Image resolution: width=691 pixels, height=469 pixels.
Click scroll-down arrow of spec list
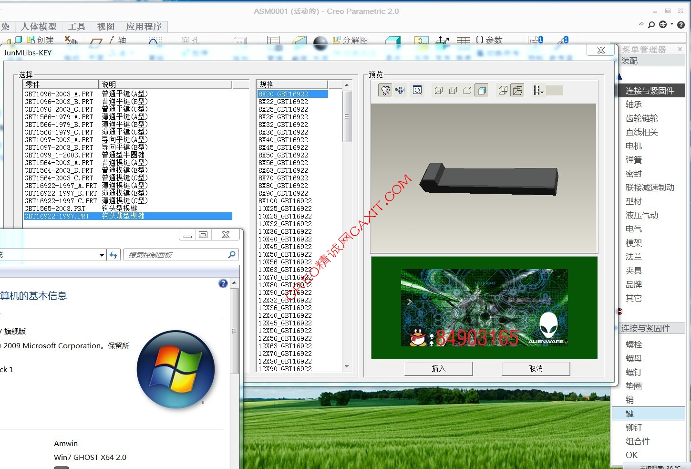pyautogui.click(x=347, y=367)
